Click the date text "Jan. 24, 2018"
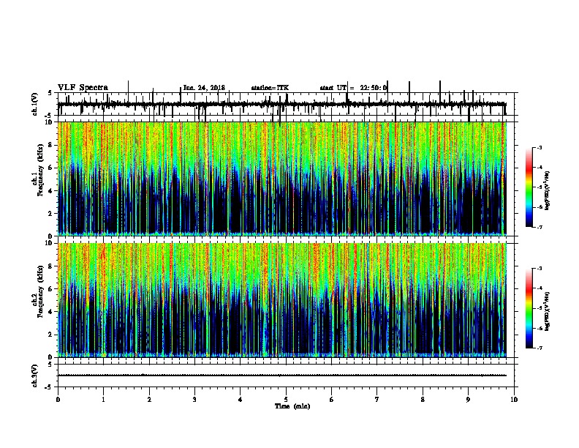Screen dimensions: 579x448 (x=204, y=88)
